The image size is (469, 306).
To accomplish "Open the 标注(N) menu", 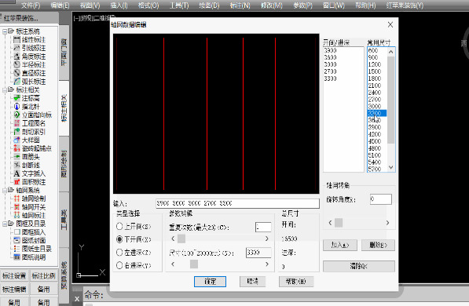I will pyautogui.click(x=240, y=5).
